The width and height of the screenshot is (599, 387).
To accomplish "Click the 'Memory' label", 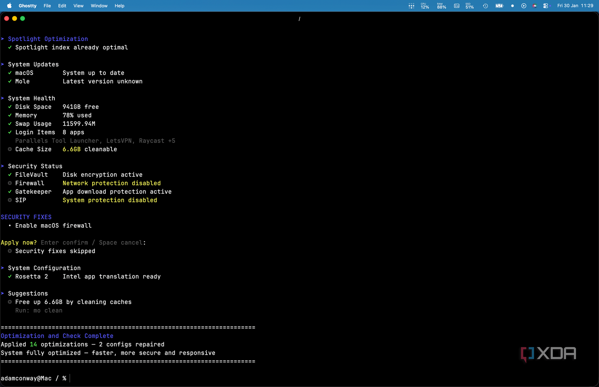I will pos(26,115).
